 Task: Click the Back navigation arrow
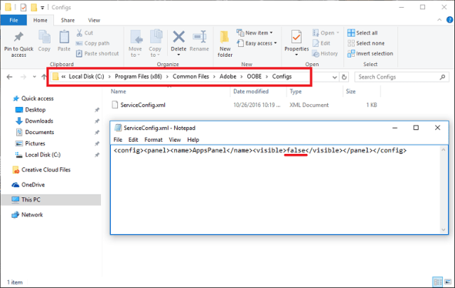tap(9, 77)
